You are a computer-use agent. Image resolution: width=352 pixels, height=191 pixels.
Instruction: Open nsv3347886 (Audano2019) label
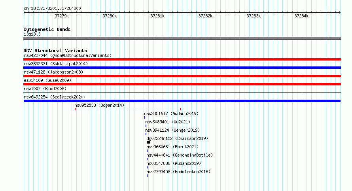(x=174, y=163)
